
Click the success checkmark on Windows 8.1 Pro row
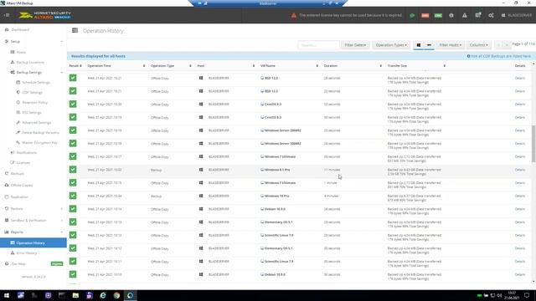click(x=73, y=170)
